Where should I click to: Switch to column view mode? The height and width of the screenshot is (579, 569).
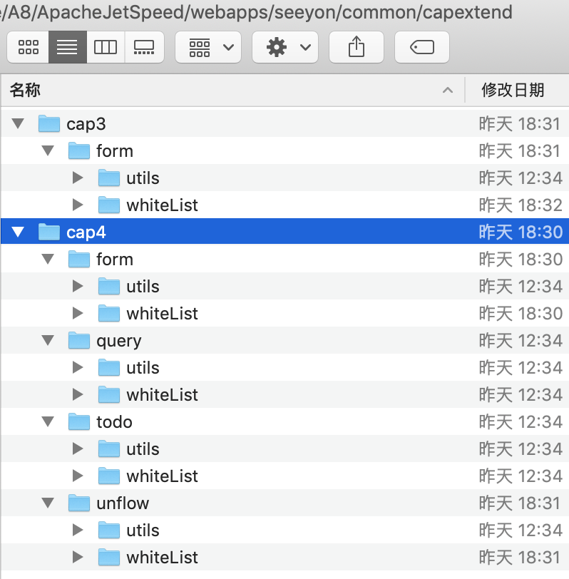click(x=106, y=48)
